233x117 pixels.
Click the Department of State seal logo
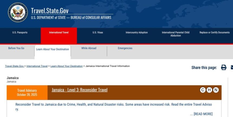[18, 12]
